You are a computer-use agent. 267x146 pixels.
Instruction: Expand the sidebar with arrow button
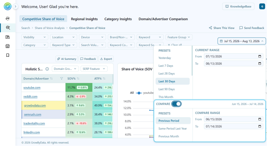16,6
